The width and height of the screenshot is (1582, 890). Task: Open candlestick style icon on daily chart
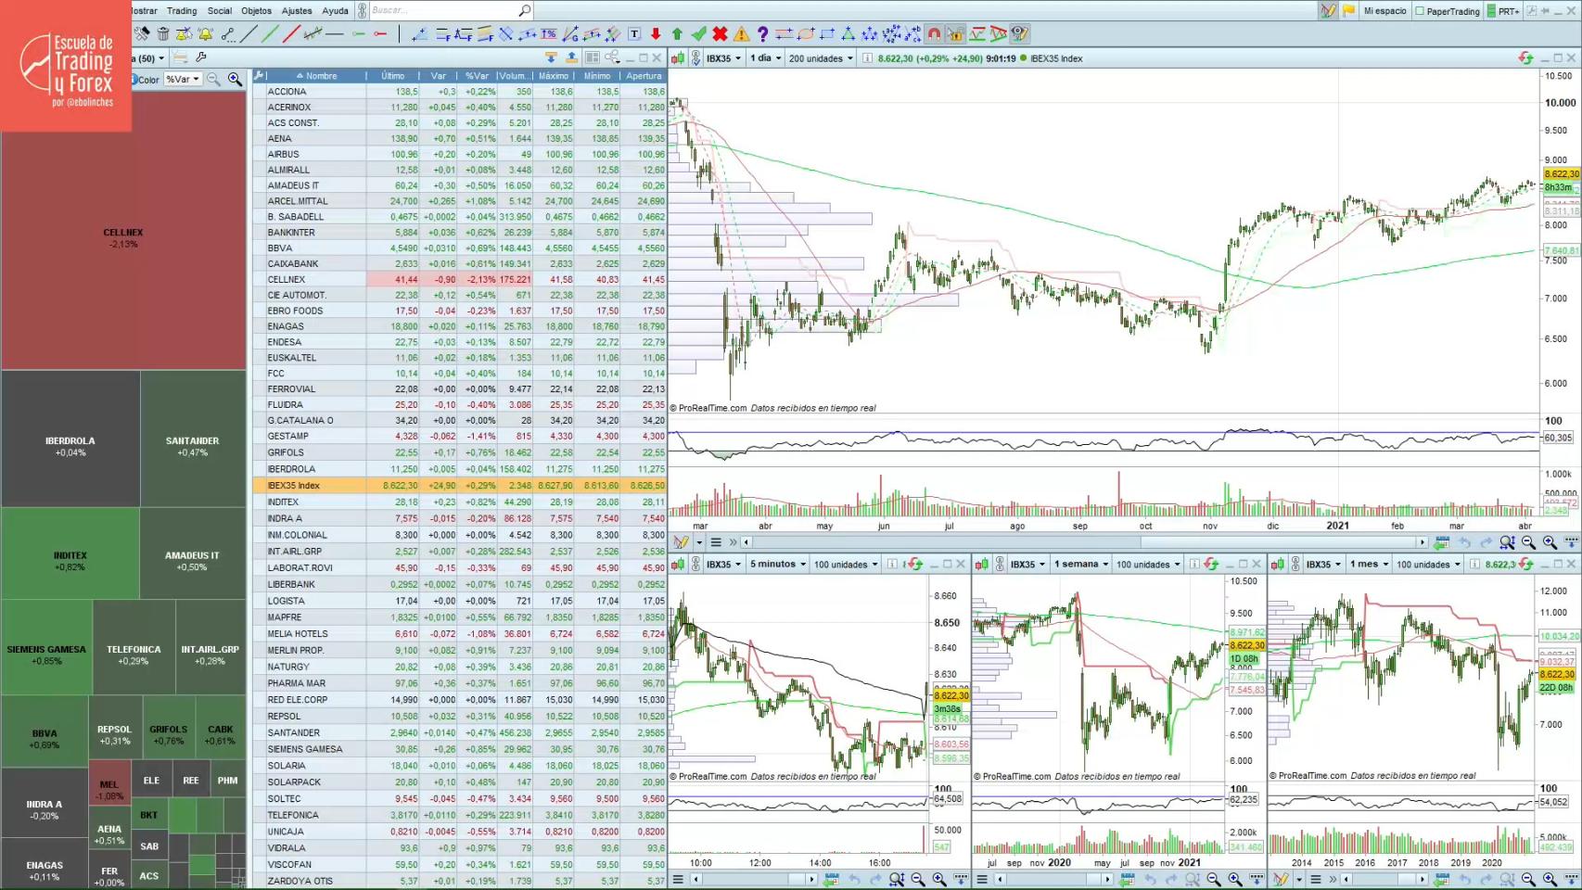tap(678, 57)
